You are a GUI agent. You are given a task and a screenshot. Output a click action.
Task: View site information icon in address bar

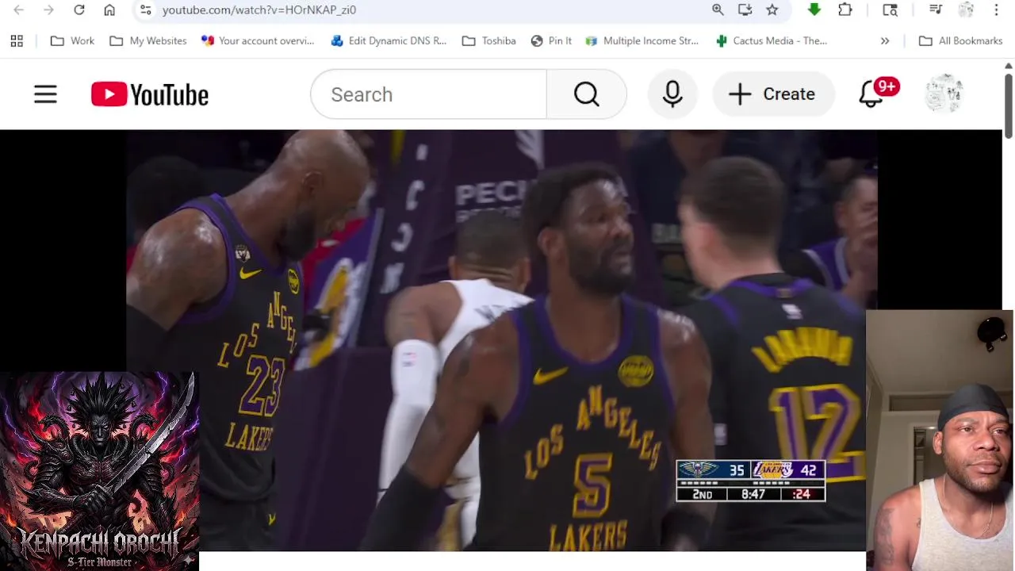click(x=145, y=10)
